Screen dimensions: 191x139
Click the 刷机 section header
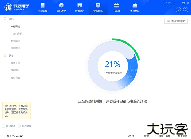[x=11, y=19]
